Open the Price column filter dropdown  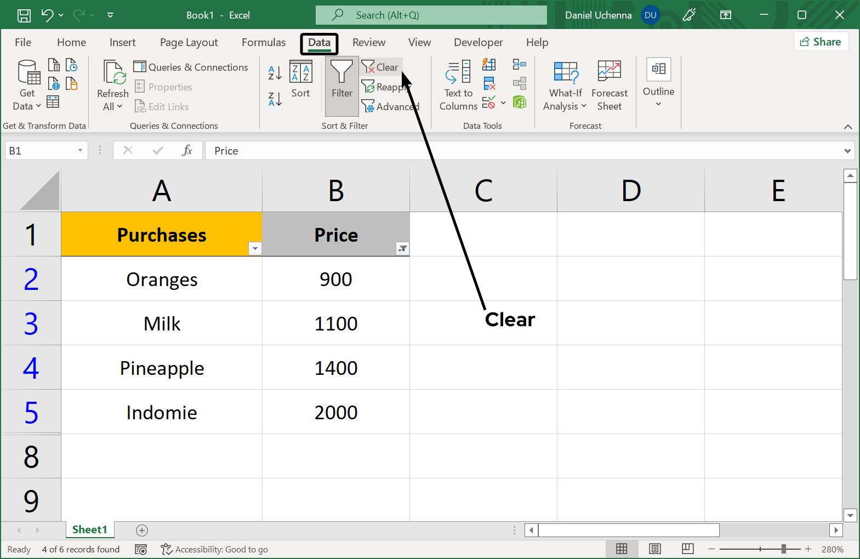click(x=402, y=249)
